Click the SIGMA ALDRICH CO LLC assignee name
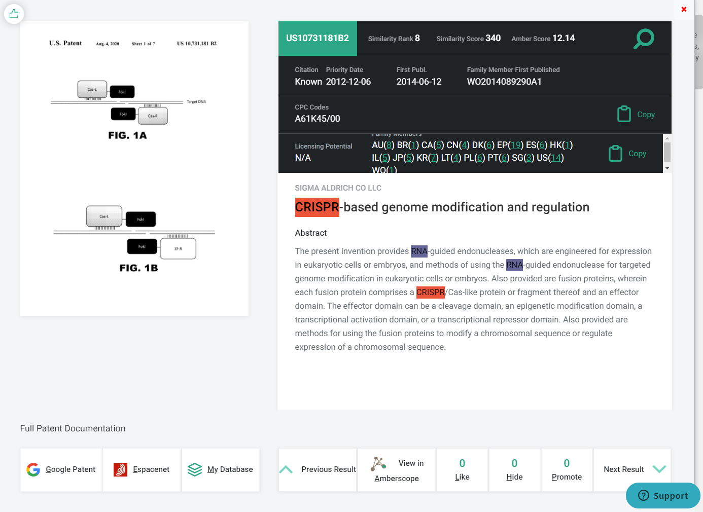703x512 pixels. coord(338,188)
